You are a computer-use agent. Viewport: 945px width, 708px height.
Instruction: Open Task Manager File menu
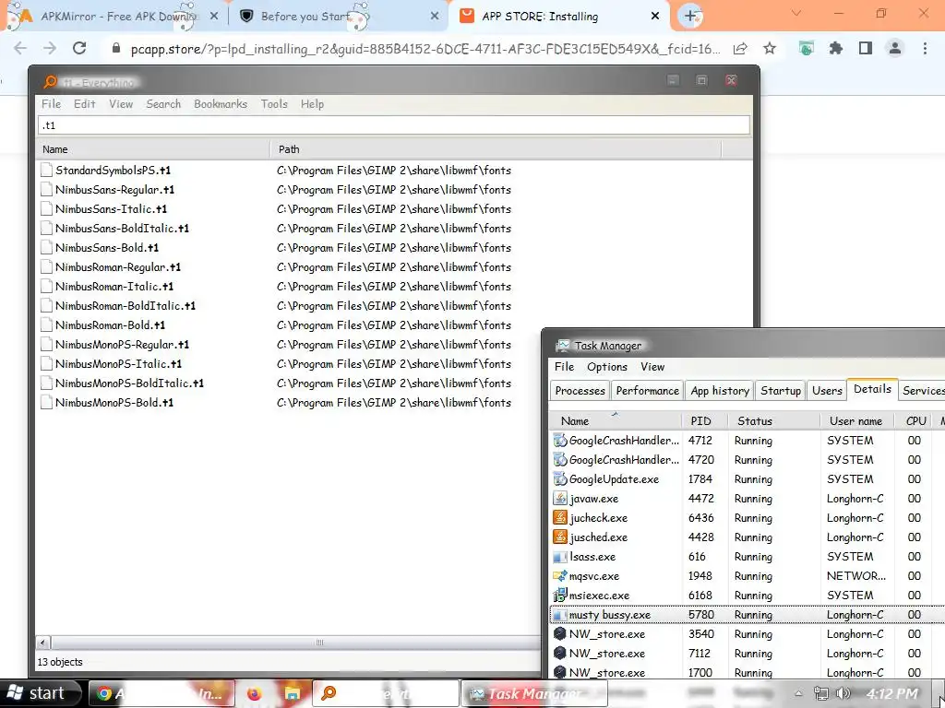[x=564, y=367]
